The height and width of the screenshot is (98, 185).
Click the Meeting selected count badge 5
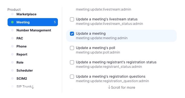pos(55,22)
